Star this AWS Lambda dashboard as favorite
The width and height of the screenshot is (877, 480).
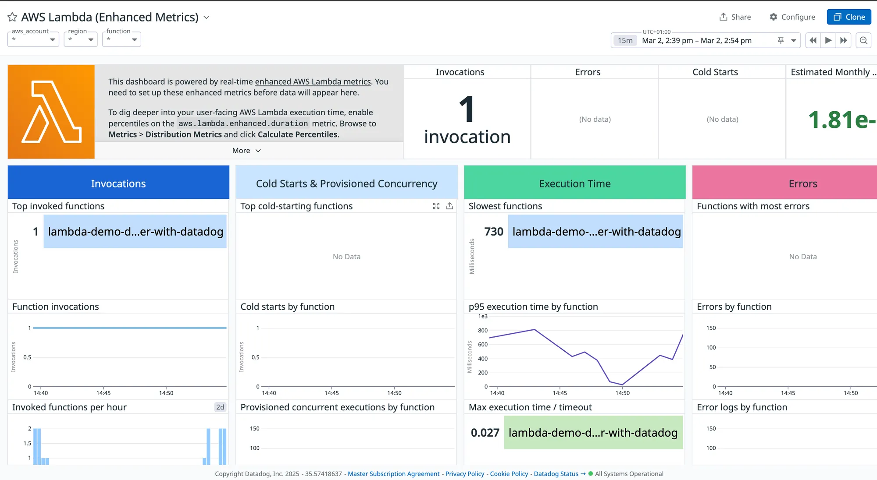(12, 17)
